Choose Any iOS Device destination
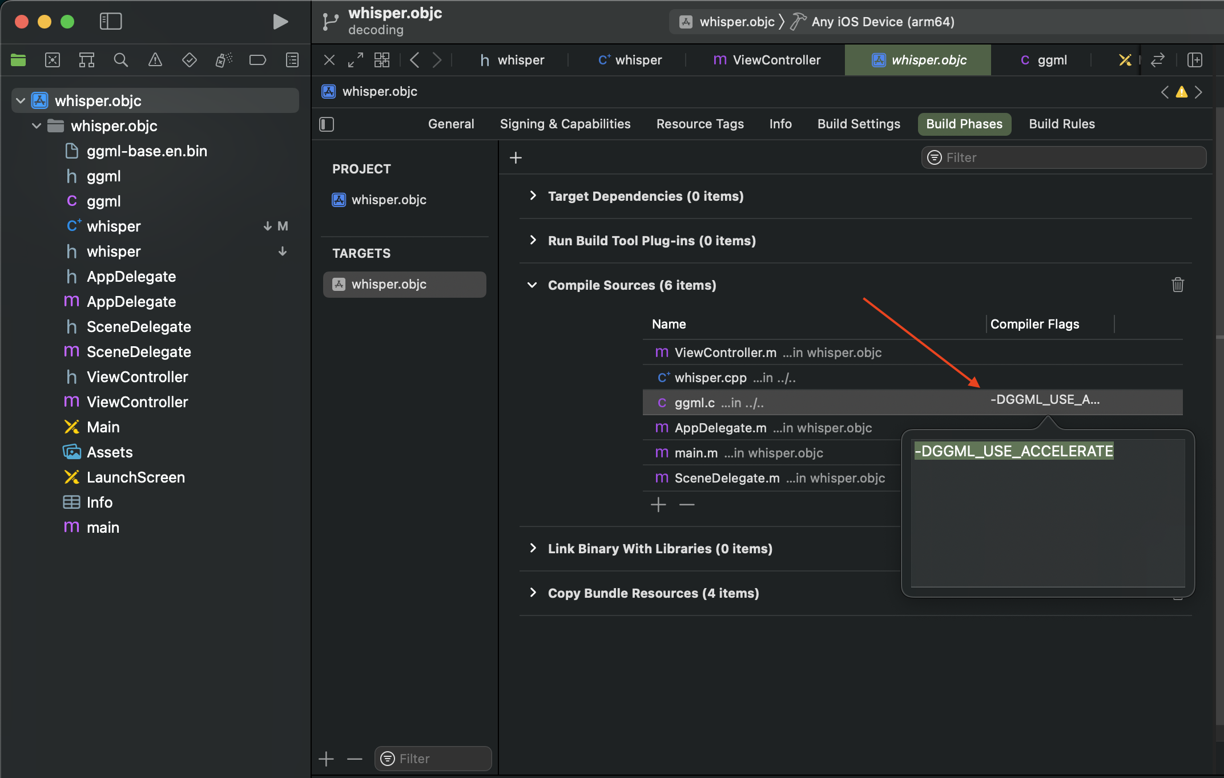 click(882, 22)
